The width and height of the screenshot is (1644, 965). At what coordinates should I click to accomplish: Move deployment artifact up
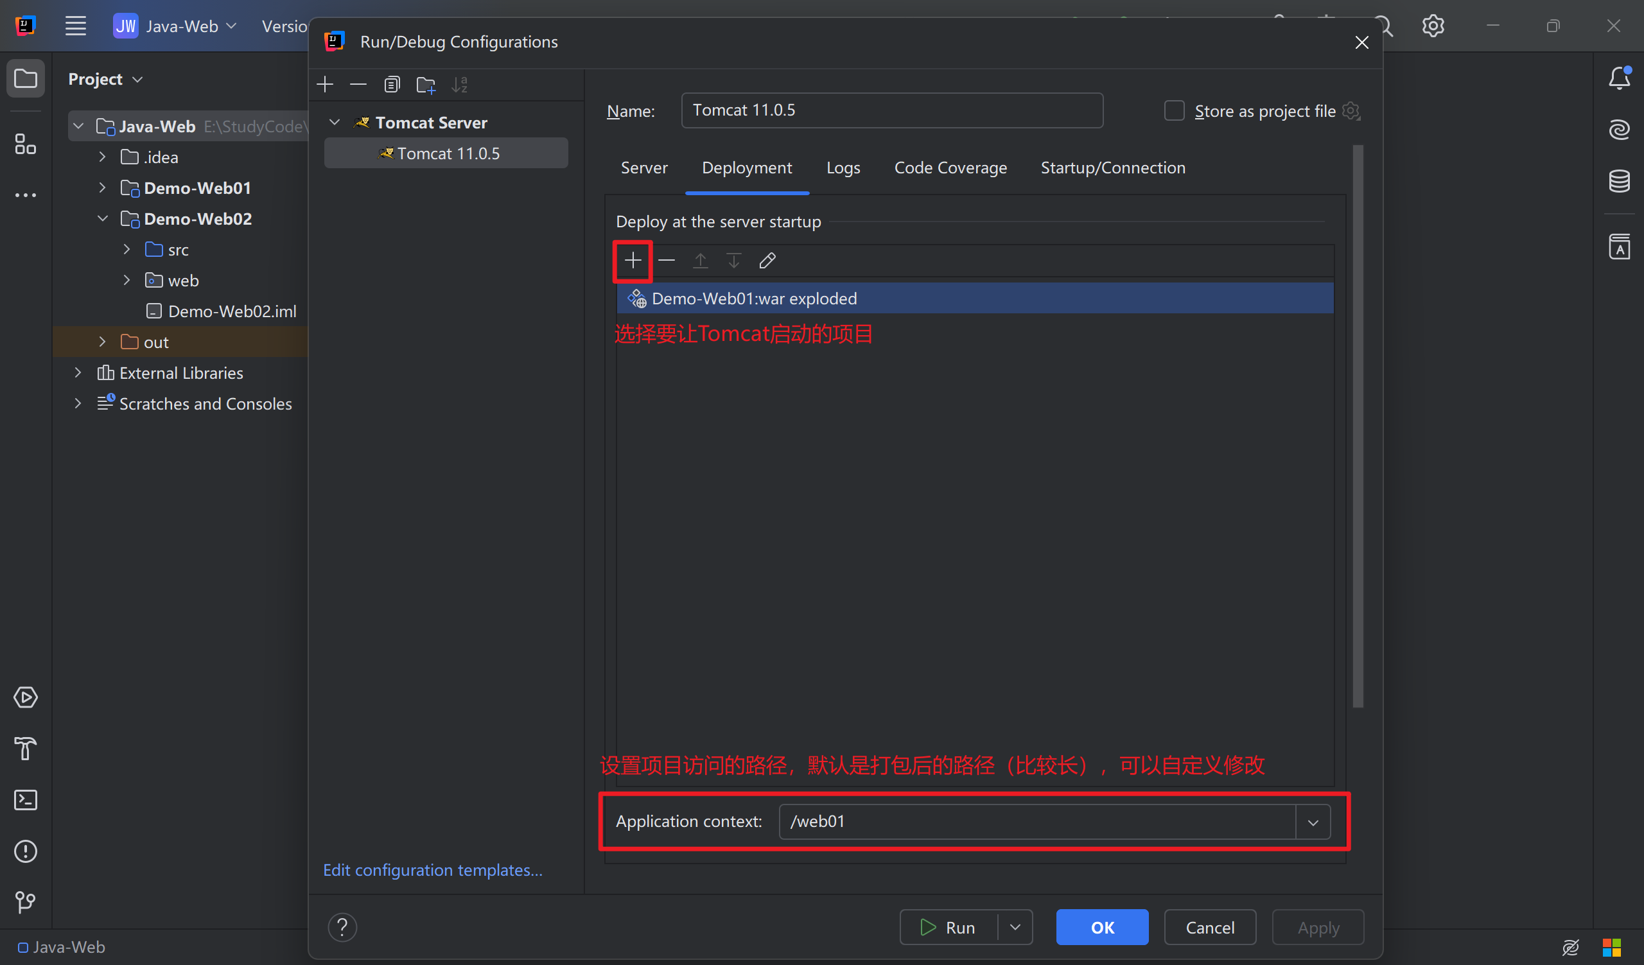pyautogui.click(x=701, y=261)
